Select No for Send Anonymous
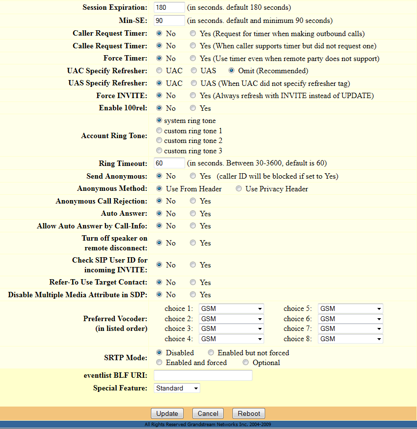This screenshot has height=429, width=417. click(x=159, y=176)
